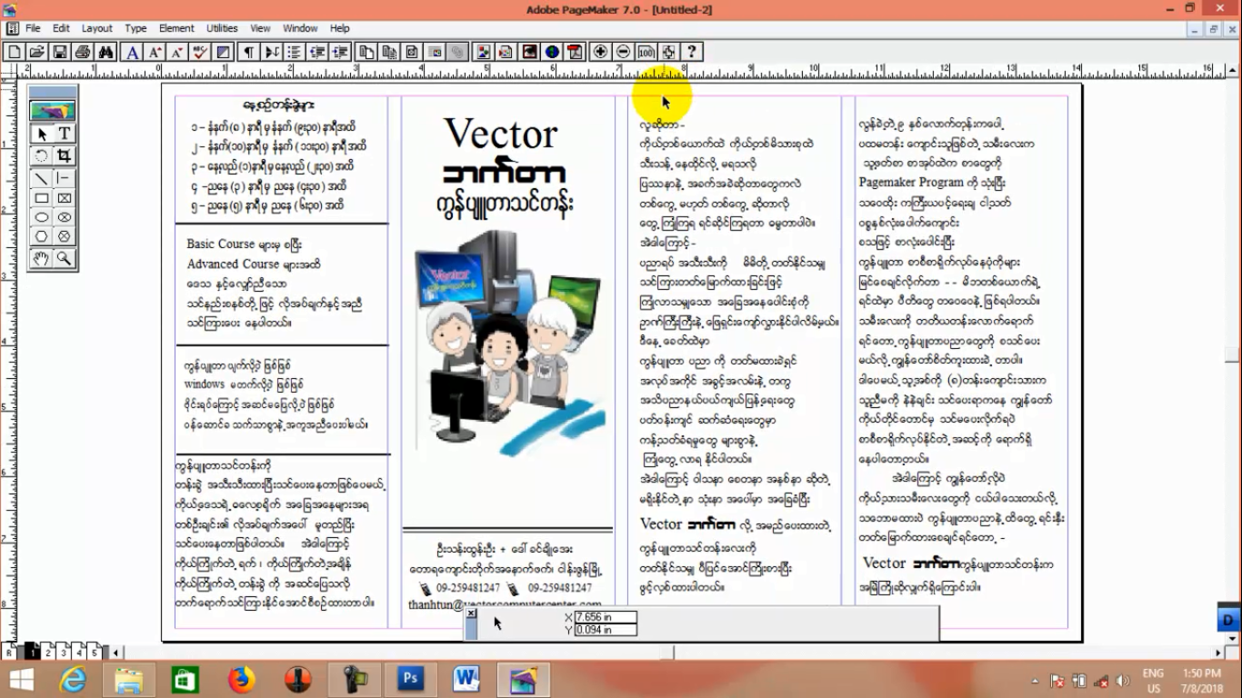Select the Pointer tool in toolbox
This screenshot has width=1242, height=698.
tap(42, 134)
